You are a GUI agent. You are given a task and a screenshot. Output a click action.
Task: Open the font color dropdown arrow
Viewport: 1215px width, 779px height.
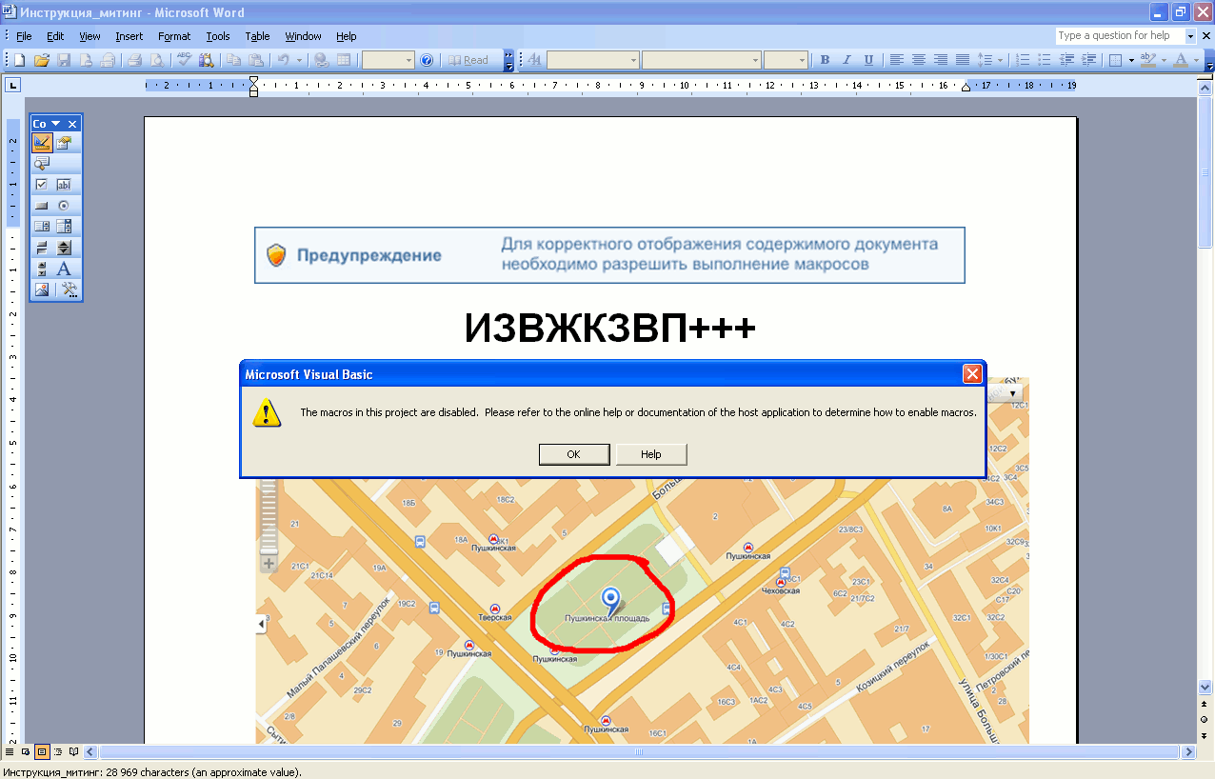1196,60
